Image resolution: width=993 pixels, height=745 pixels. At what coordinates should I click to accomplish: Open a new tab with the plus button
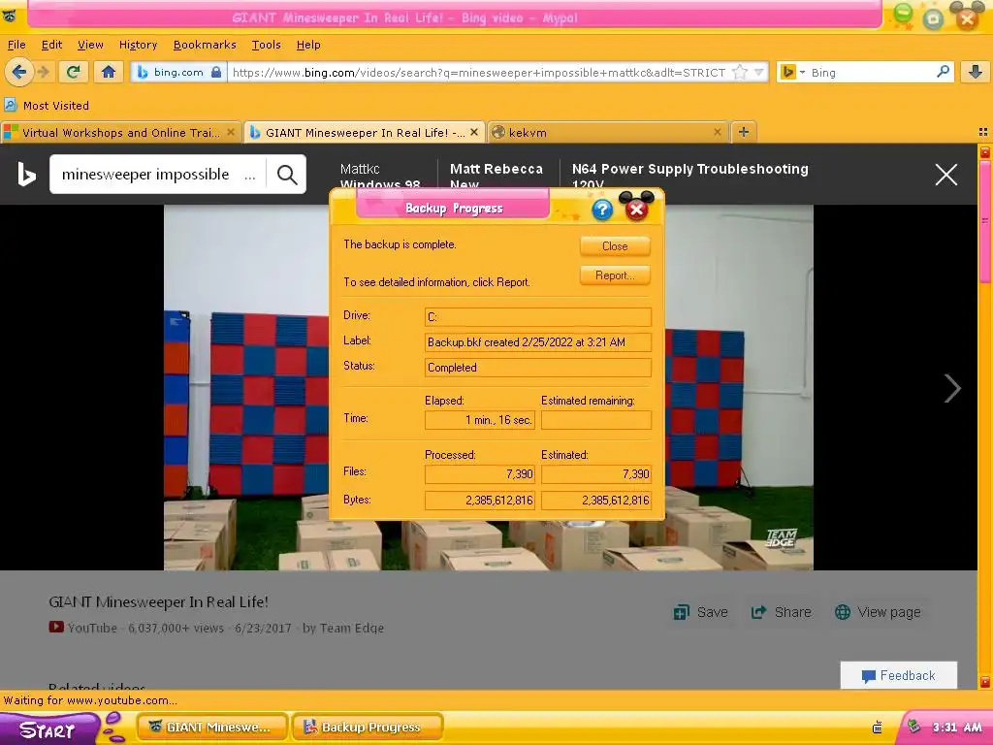744,132
